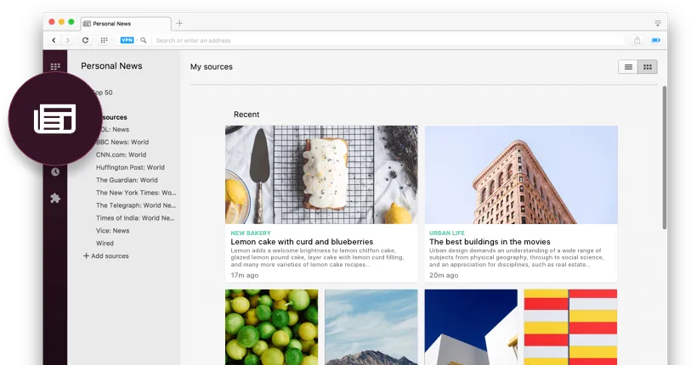Open the red and yellow striped thumbnail
691x365 pixels.
click(570, 327)
